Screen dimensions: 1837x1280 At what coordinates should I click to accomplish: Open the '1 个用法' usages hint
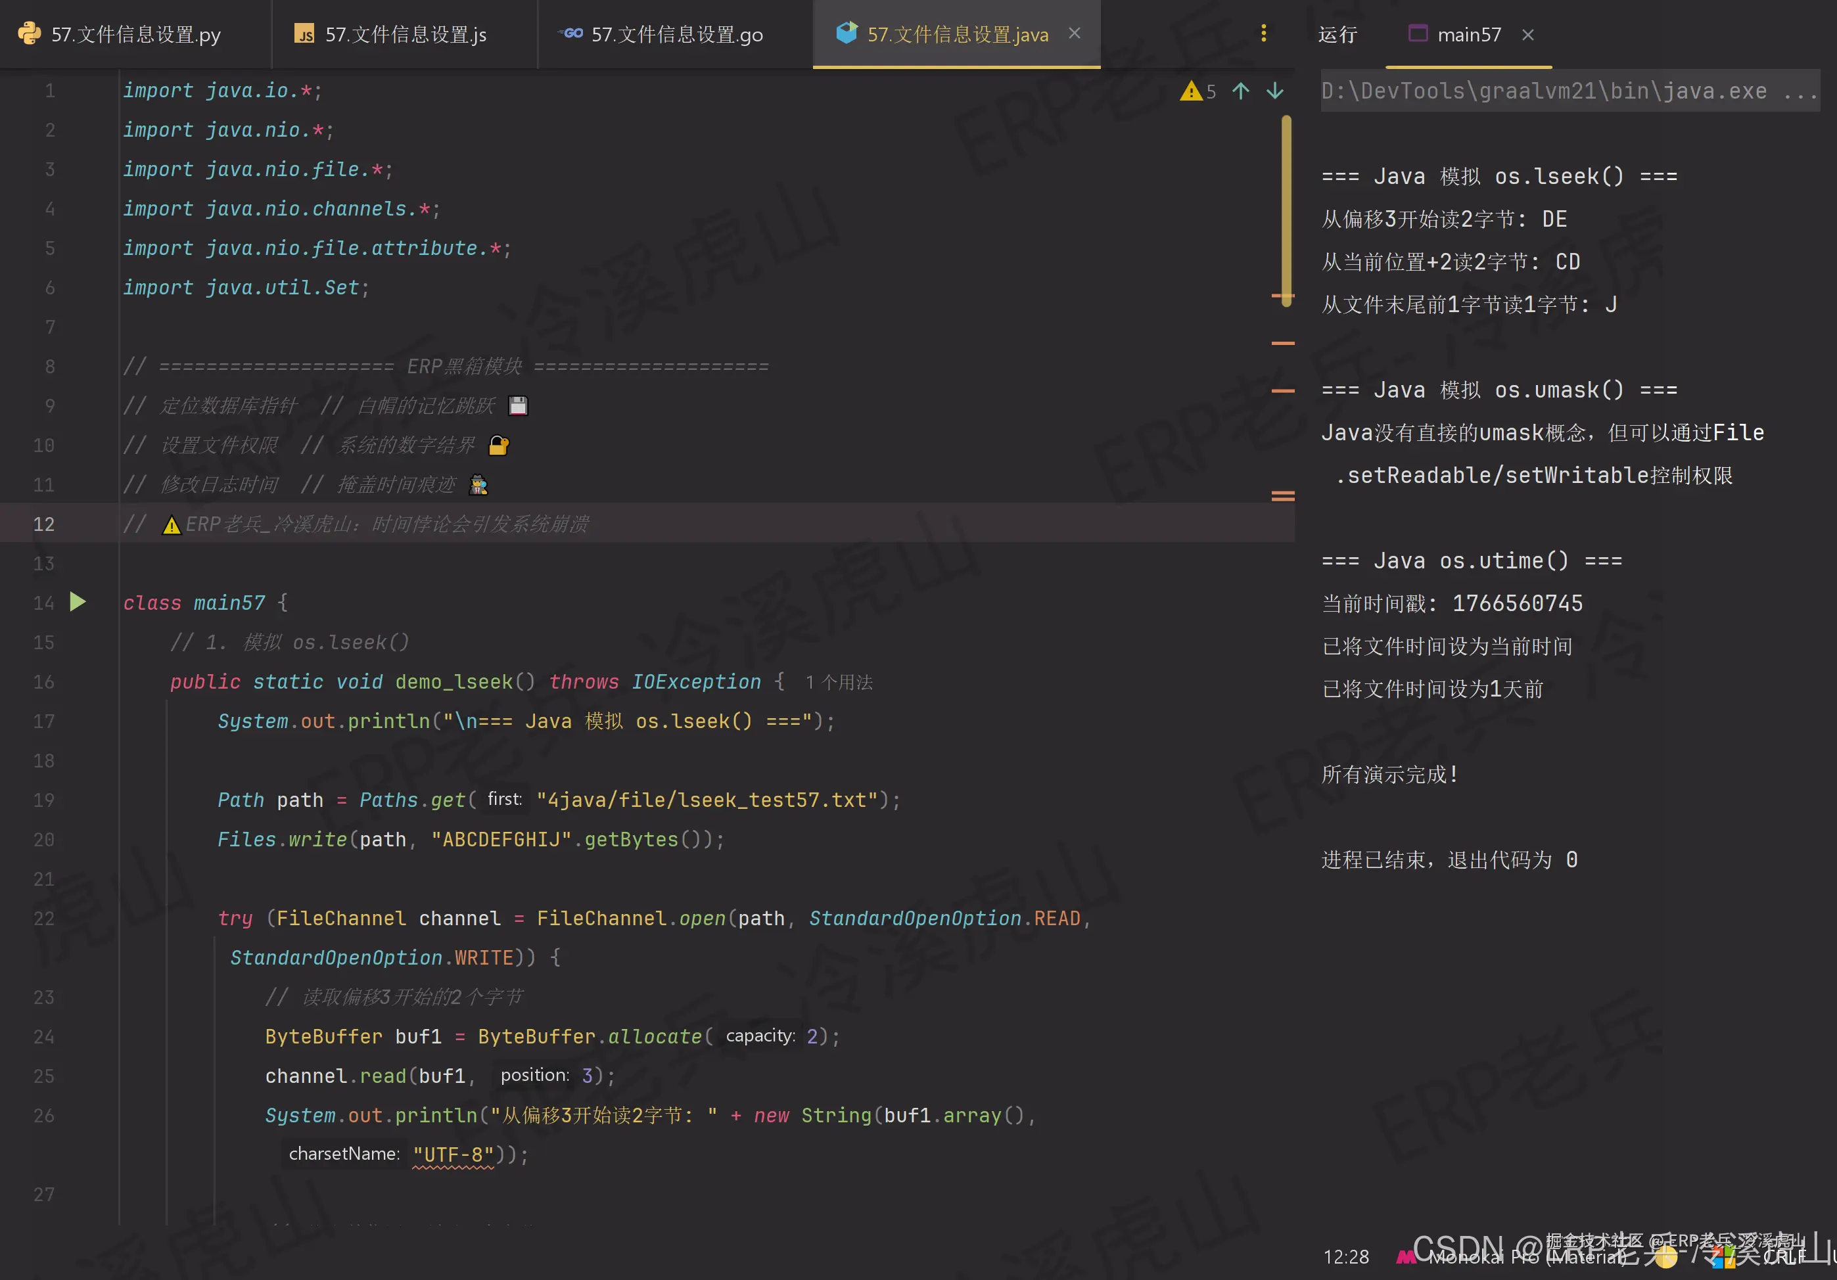tap(839, 683)
